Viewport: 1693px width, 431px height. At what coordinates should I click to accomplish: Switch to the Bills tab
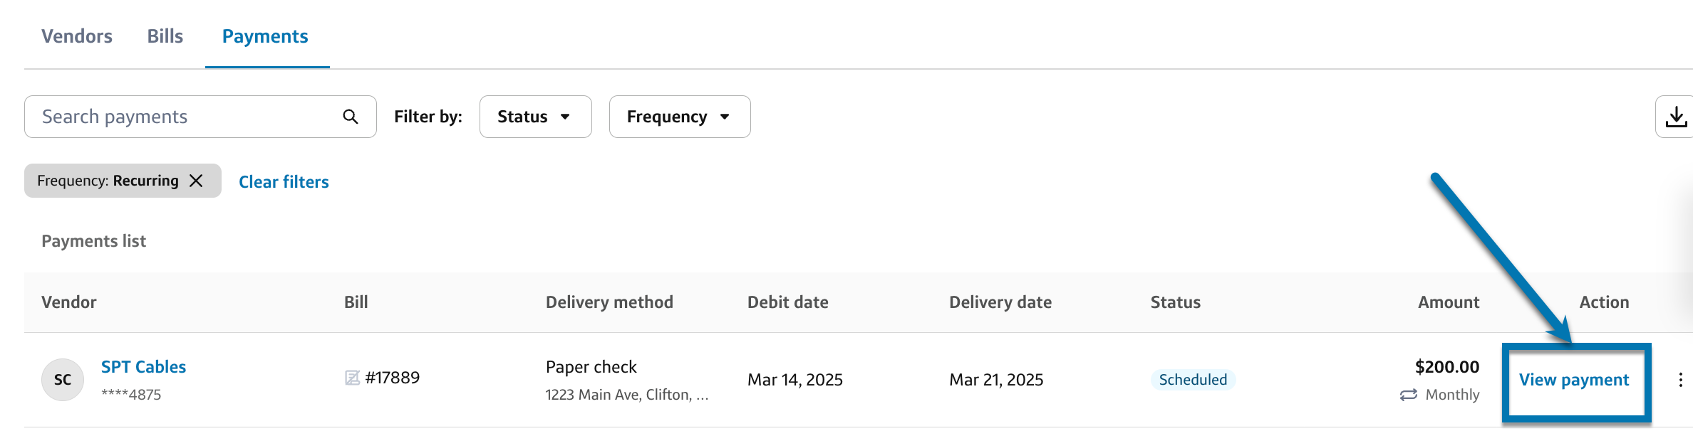[x=165, y=36]
